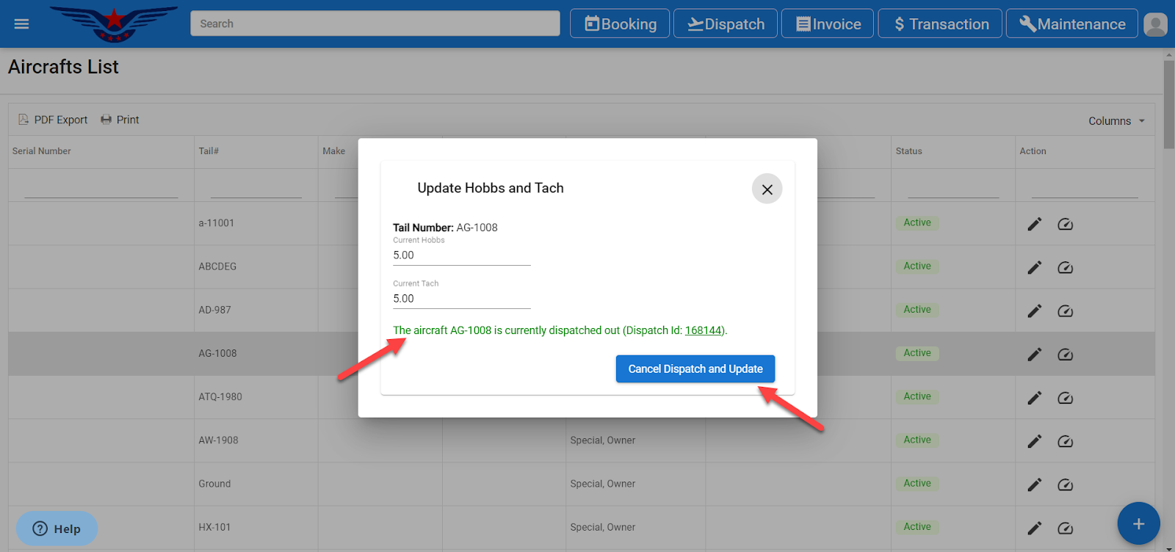Click the blue plus add aircraft button
The image size is (1175, 552).
[1138, 523]
